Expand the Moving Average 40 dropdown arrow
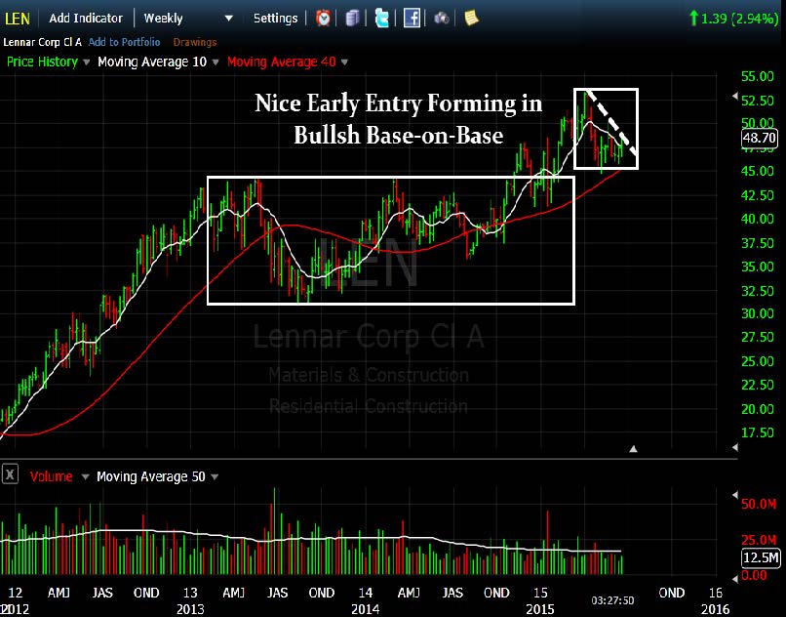Viewport: 786px width, 617px height. (x=344, y=62)
